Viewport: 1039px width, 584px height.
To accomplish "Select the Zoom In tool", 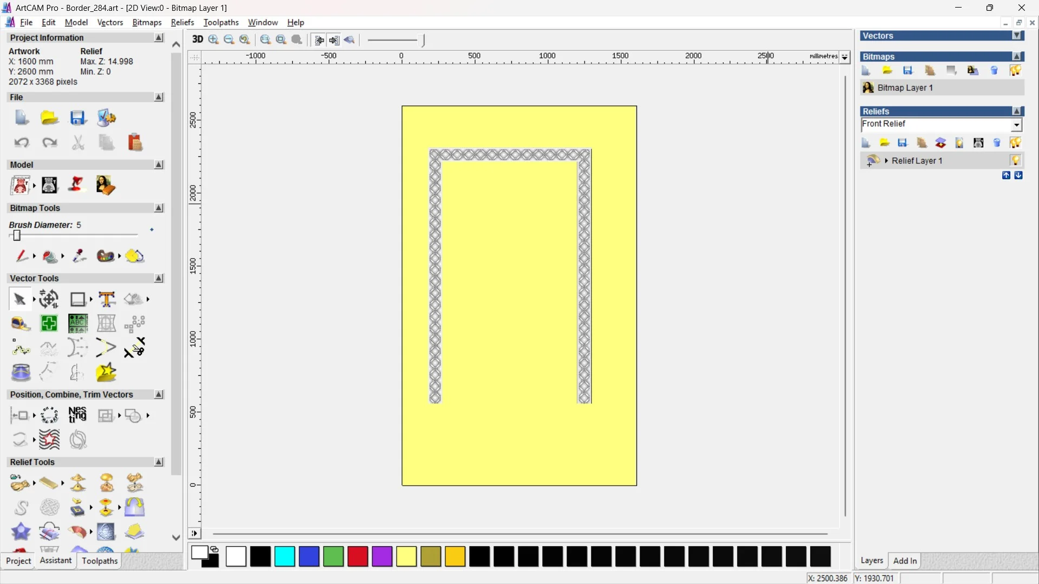I will [x=213, y=39].
